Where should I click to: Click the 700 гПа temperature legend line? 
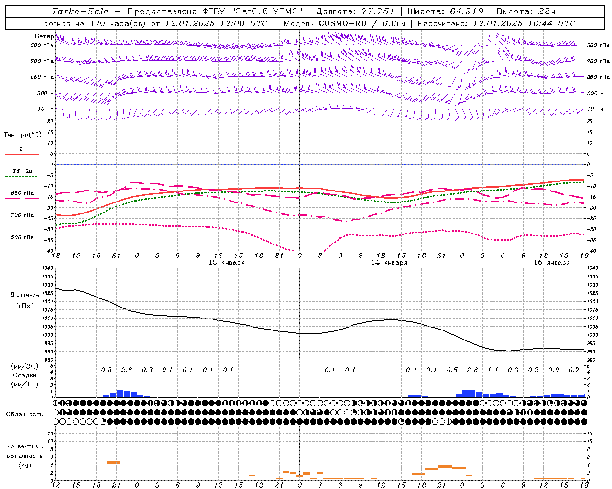(22, 221)
